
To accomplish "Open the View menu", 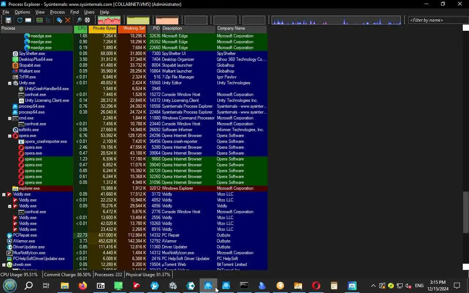I will (40, 12).
